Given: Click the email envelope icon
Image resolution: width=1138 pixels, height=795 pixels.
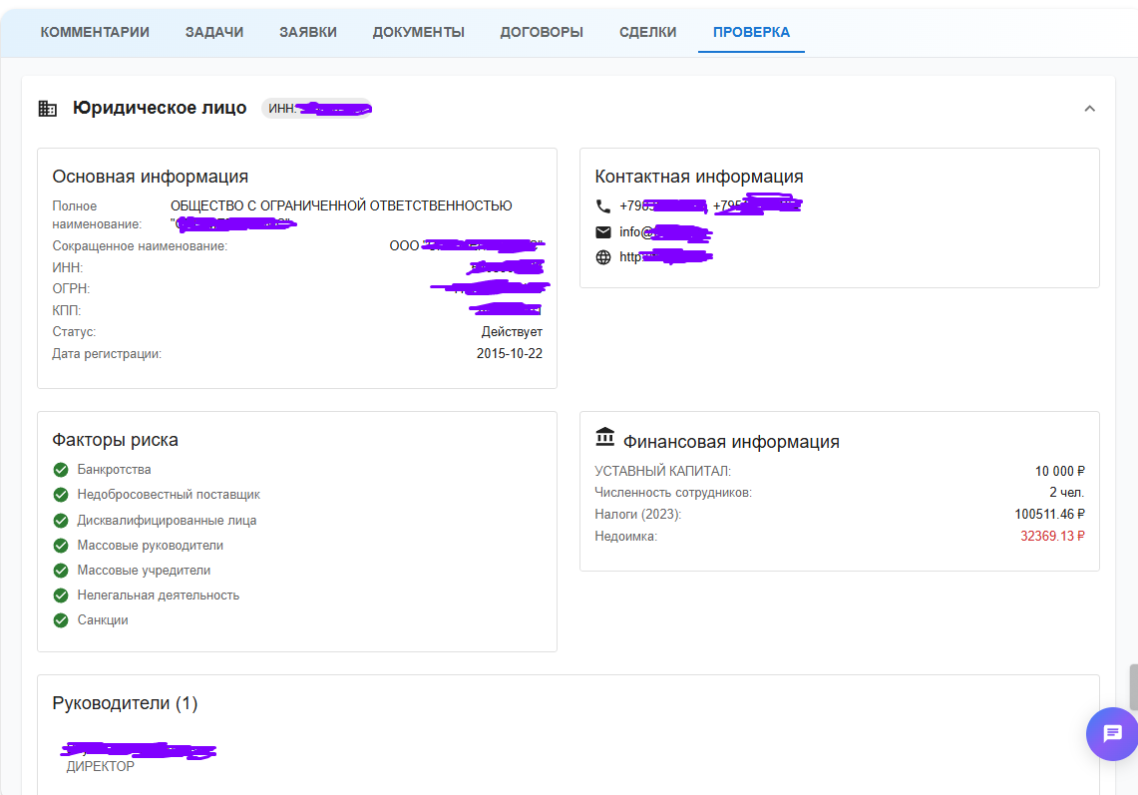Looking at the screenshot, I should (602, 232).
